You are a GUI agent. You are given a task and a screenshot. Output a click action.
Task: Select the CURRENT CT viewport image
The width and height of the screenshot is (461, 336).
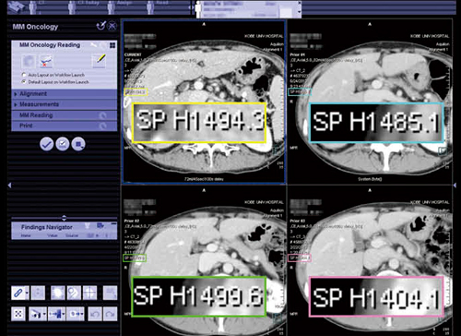click(x=204, y=102)
